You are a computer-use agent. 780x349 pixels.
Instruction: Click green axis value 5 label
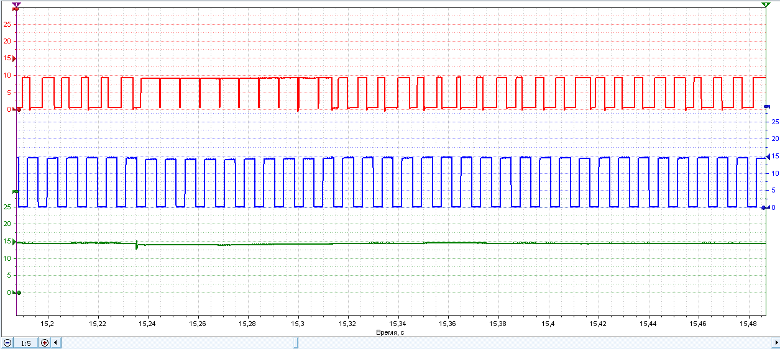coord(9,275)
